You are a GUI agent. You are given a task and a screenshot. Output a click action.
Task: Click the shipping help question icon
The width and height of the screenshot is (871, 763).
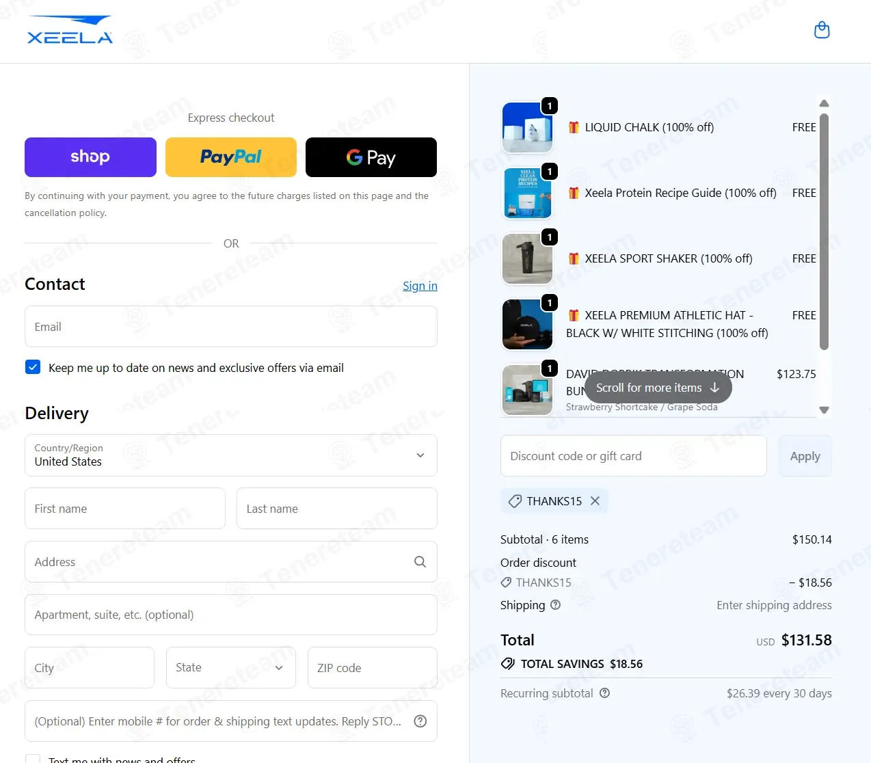(556, 605)
